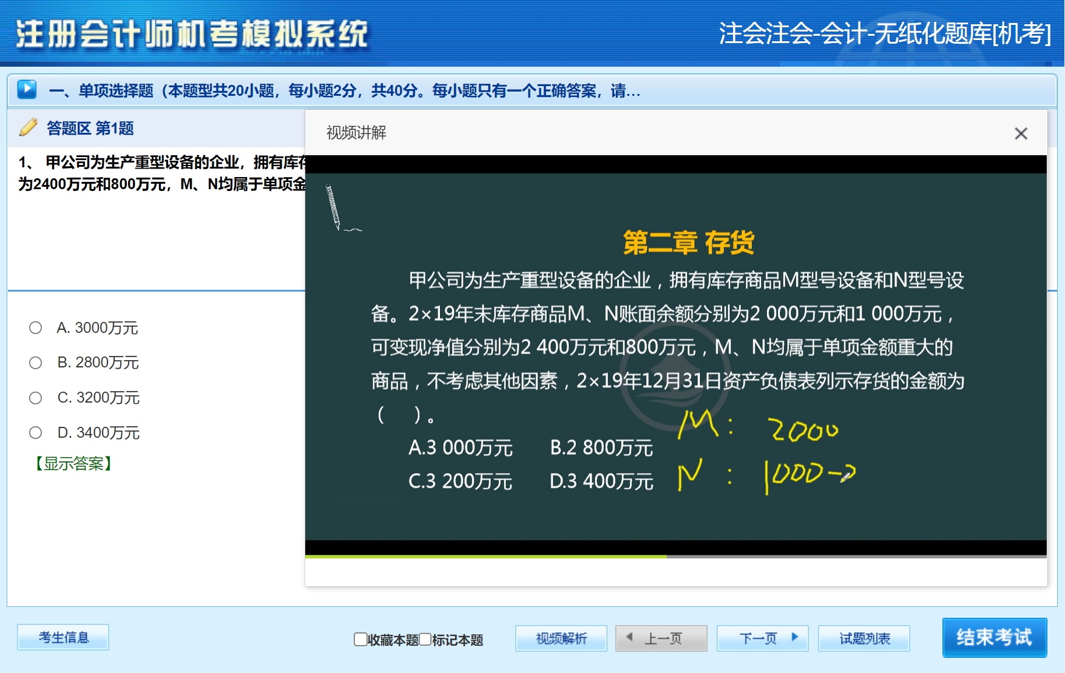The height and width of the screenshot is (673, 1065).
Task: Go to previous page with 上一页
Action: tap(661, 638)
